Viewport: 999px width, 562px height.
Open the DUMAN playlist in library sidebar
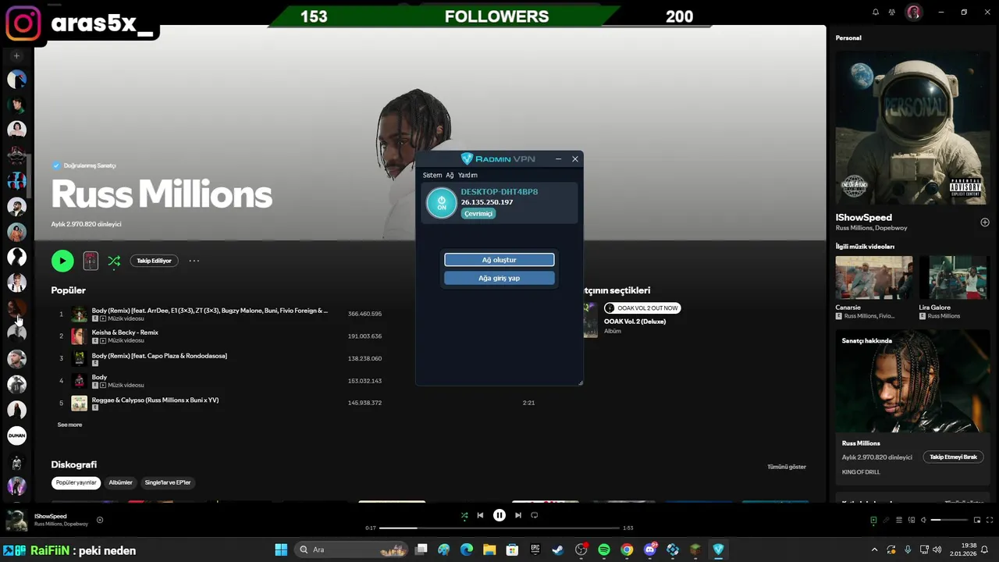[16, 436]
